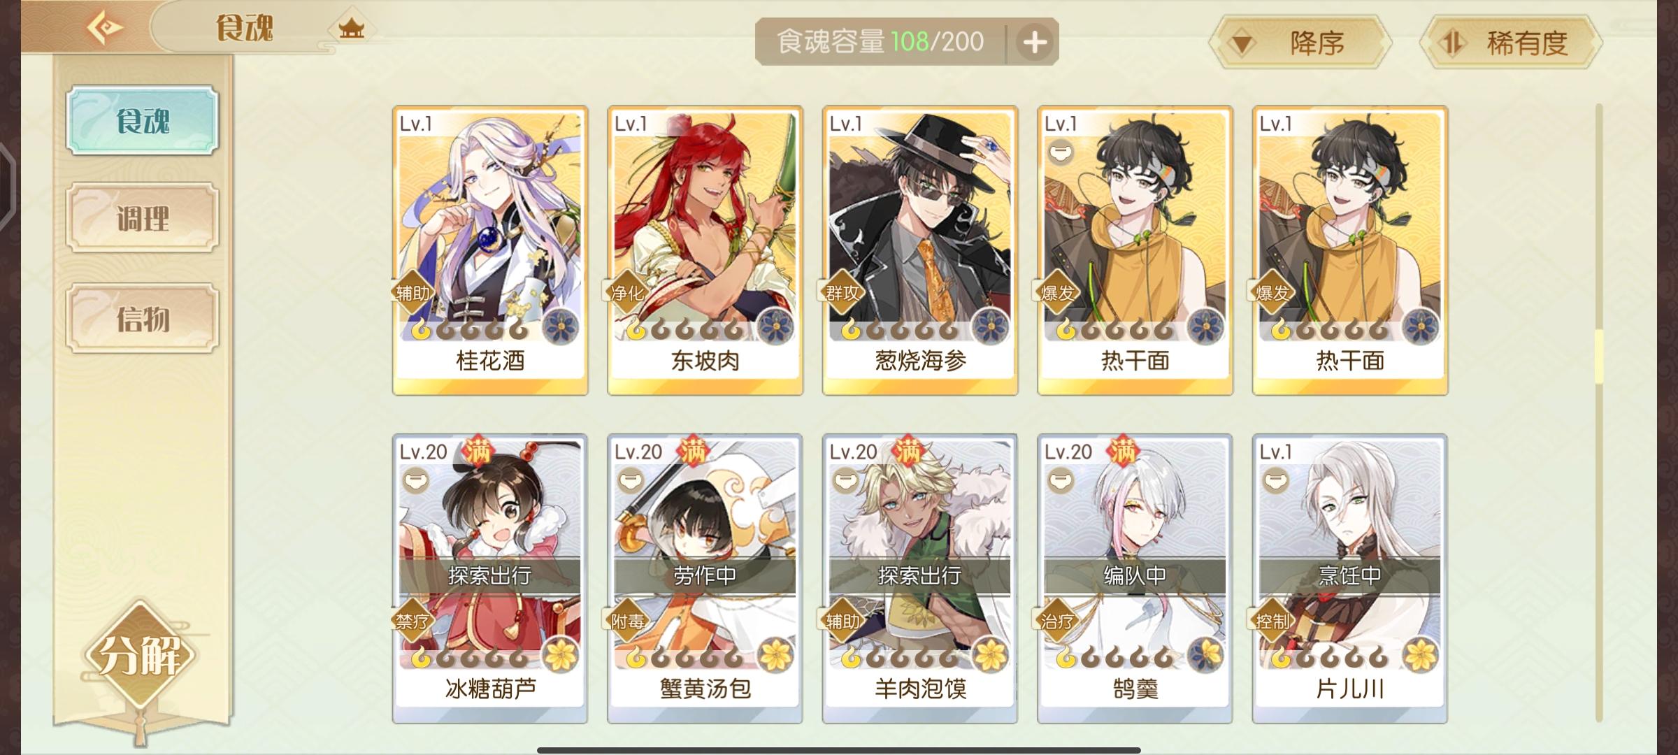Screen dimensions: 1678x755
Task: Select the 食魂 side tab
Action: point(143,120)
